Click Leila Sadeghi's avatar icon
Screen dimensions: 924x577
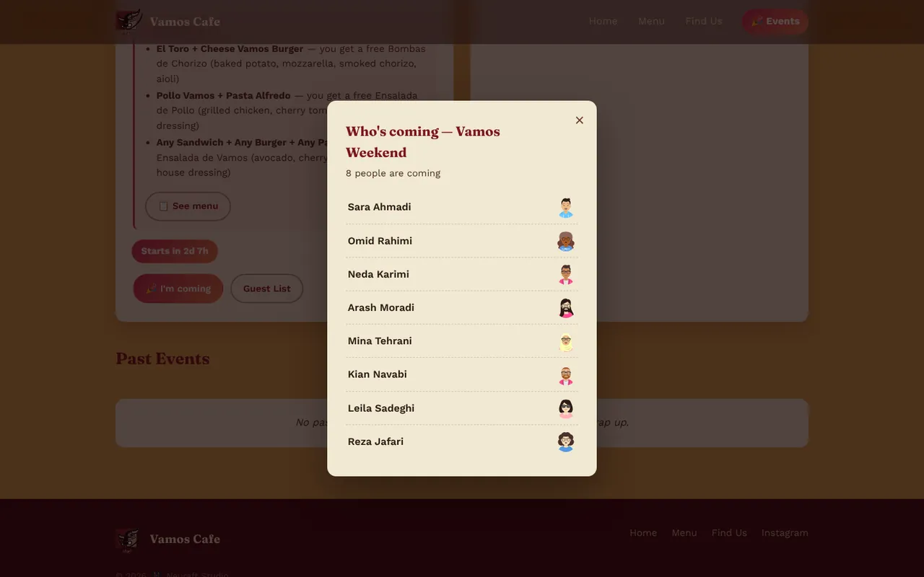point(566,409)
